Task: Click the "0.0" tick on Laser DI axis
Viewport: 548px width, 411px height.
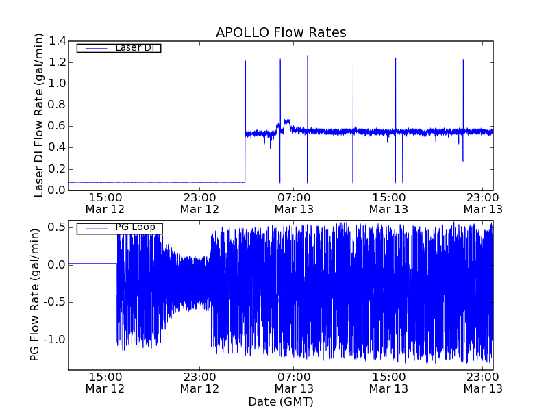Action: [56, 190]
